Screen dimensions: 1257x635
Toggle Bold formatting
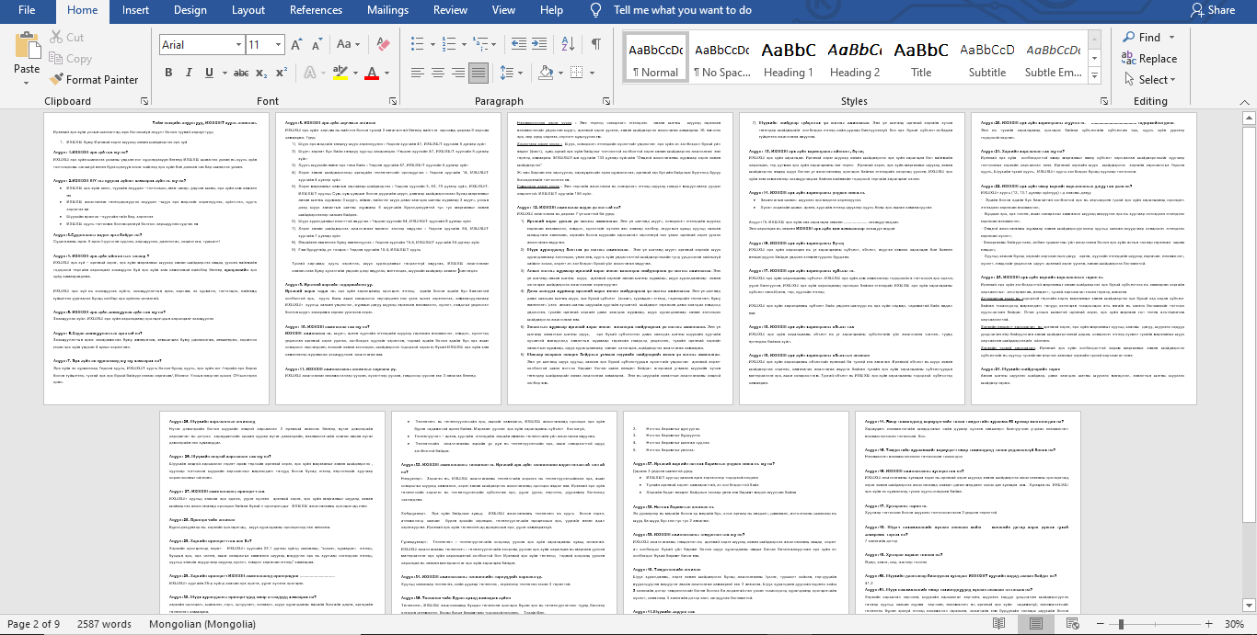169,73
